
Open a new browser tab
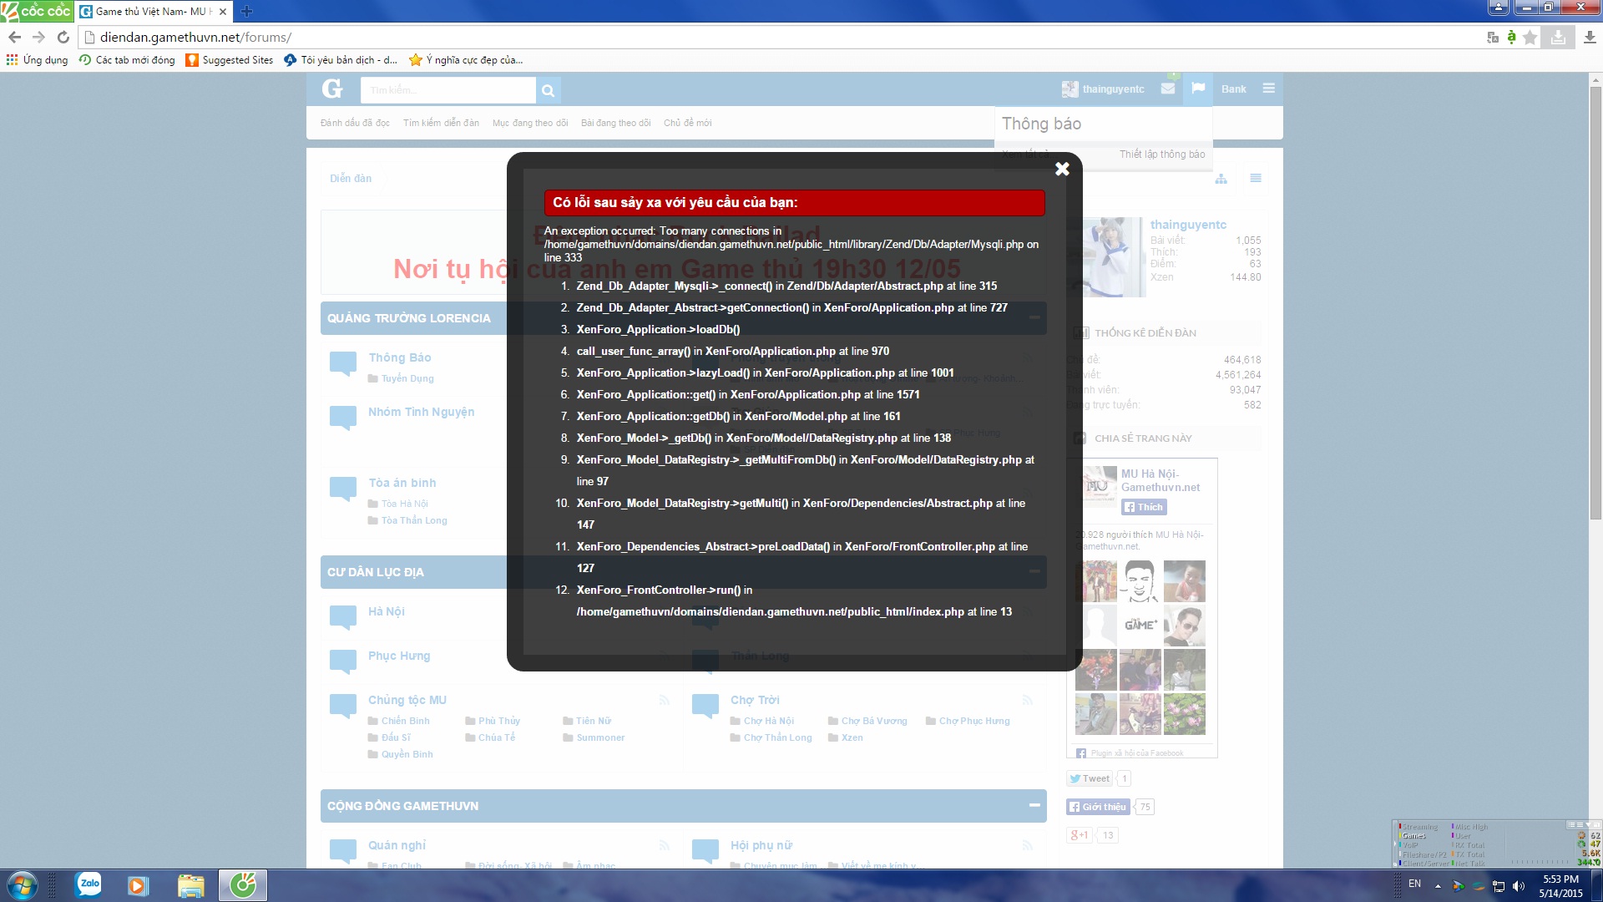click(246, 12)
